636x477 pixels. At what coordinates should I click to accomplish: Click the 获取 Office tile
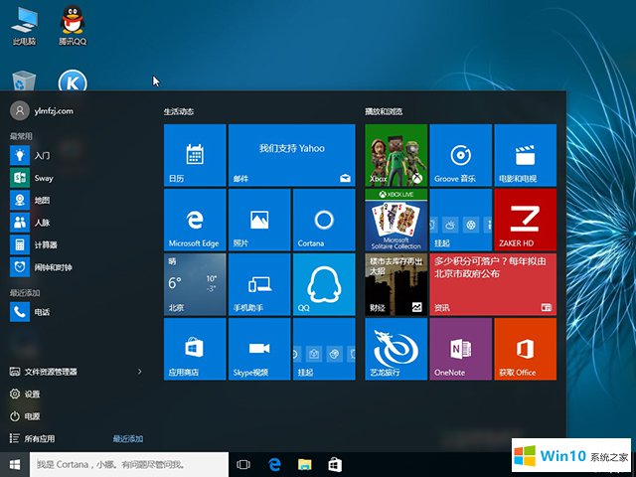pyautogui.click(x=524, y=349)
